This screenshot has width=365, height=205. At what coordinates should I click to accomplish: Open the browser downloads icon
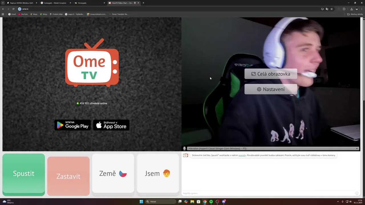coord(352,9)
